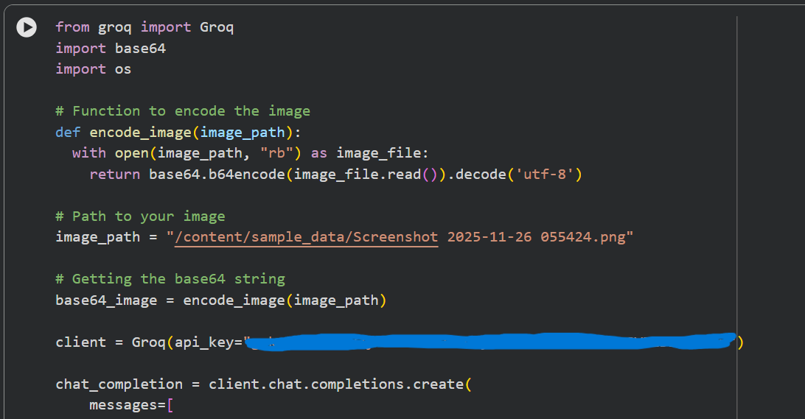The height and width of the screenshot is (419, 805).
Task: Click the 'messages=[' line
Action: click(131, 405)
